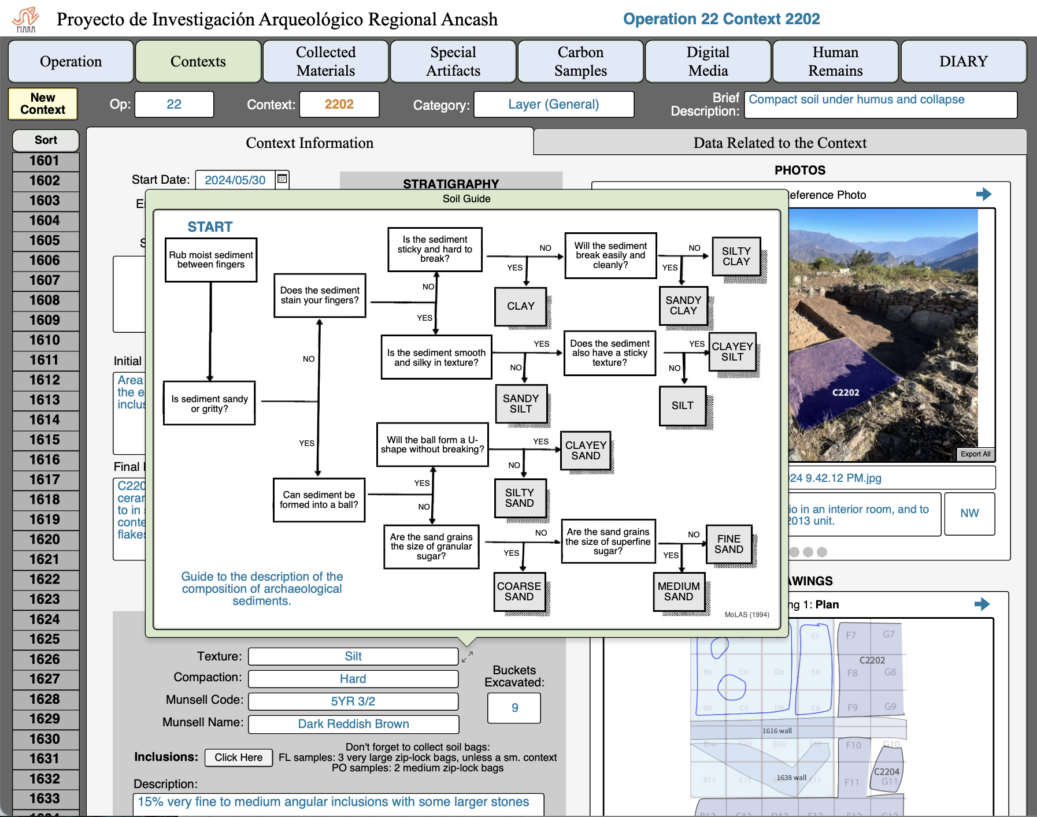Select context 1612 in the sidebar list
Screen dimensions: 1037x817
tap(45, 380)
